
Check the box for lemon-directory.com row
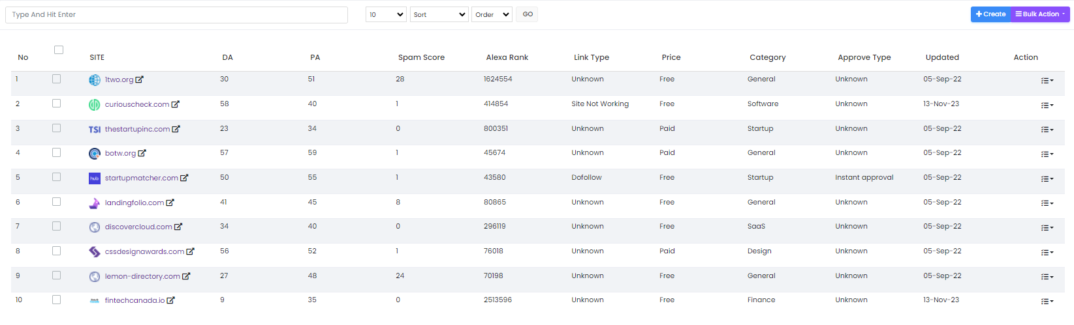(56, 276)
